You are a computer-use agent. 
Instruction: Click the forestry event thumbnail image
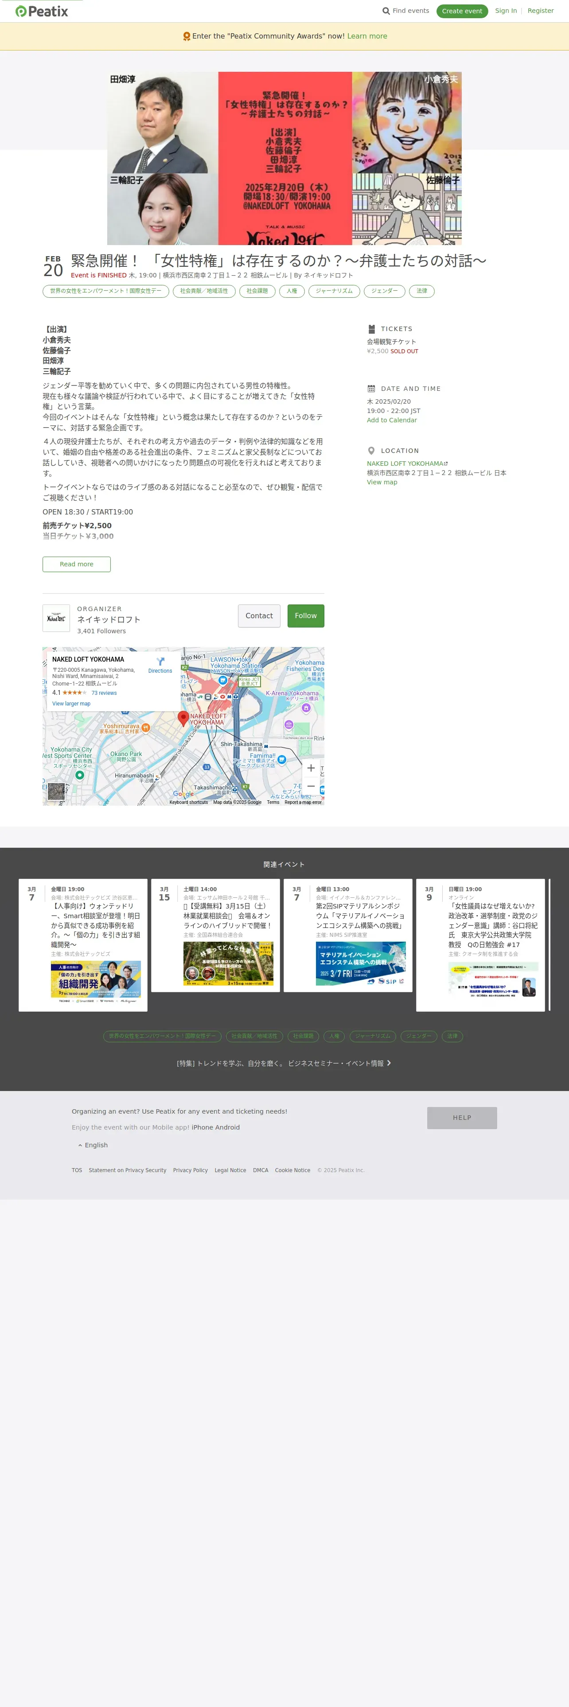pyautogui.click(x=229, y=963)
